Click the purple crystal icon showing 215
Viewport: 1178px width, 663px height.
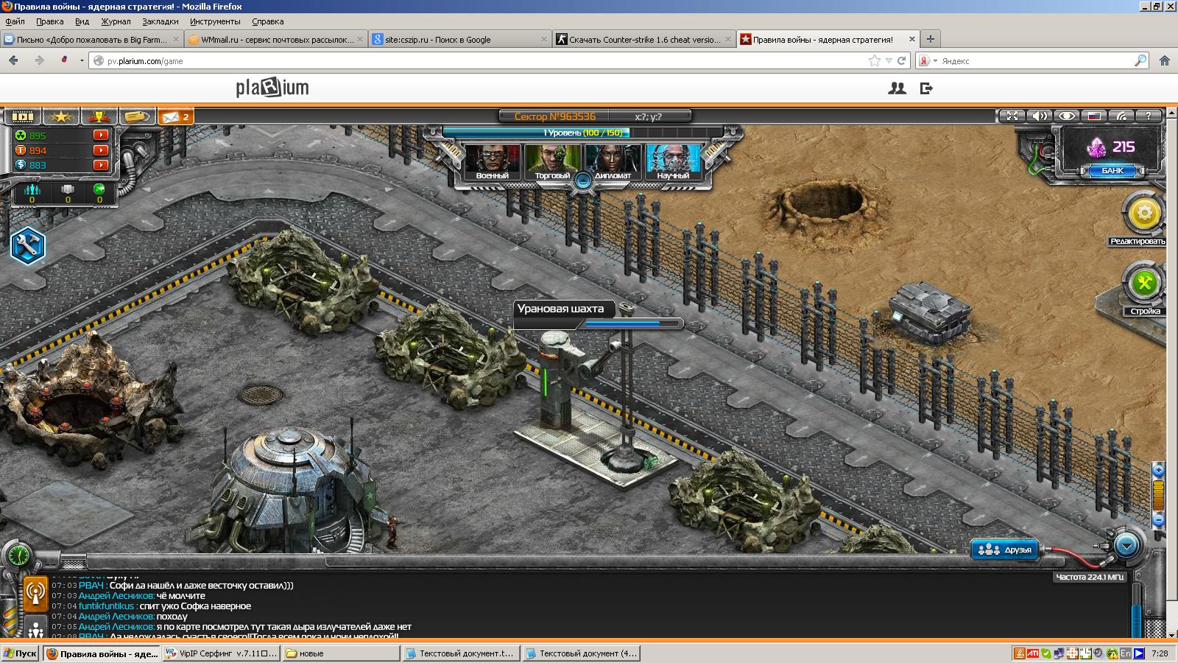click(x=1097, y=147)
